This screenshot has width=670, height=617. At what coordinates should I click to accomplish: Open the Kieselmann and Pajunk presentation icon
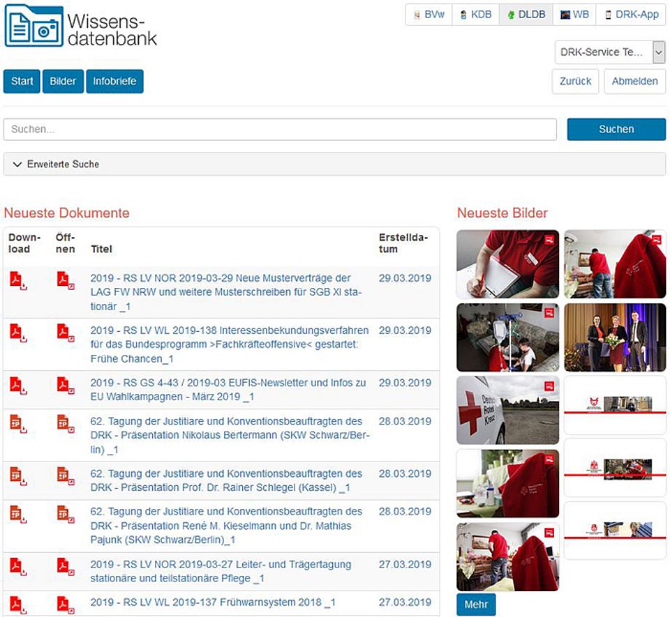pyautogui.click(x=66, y=514)
